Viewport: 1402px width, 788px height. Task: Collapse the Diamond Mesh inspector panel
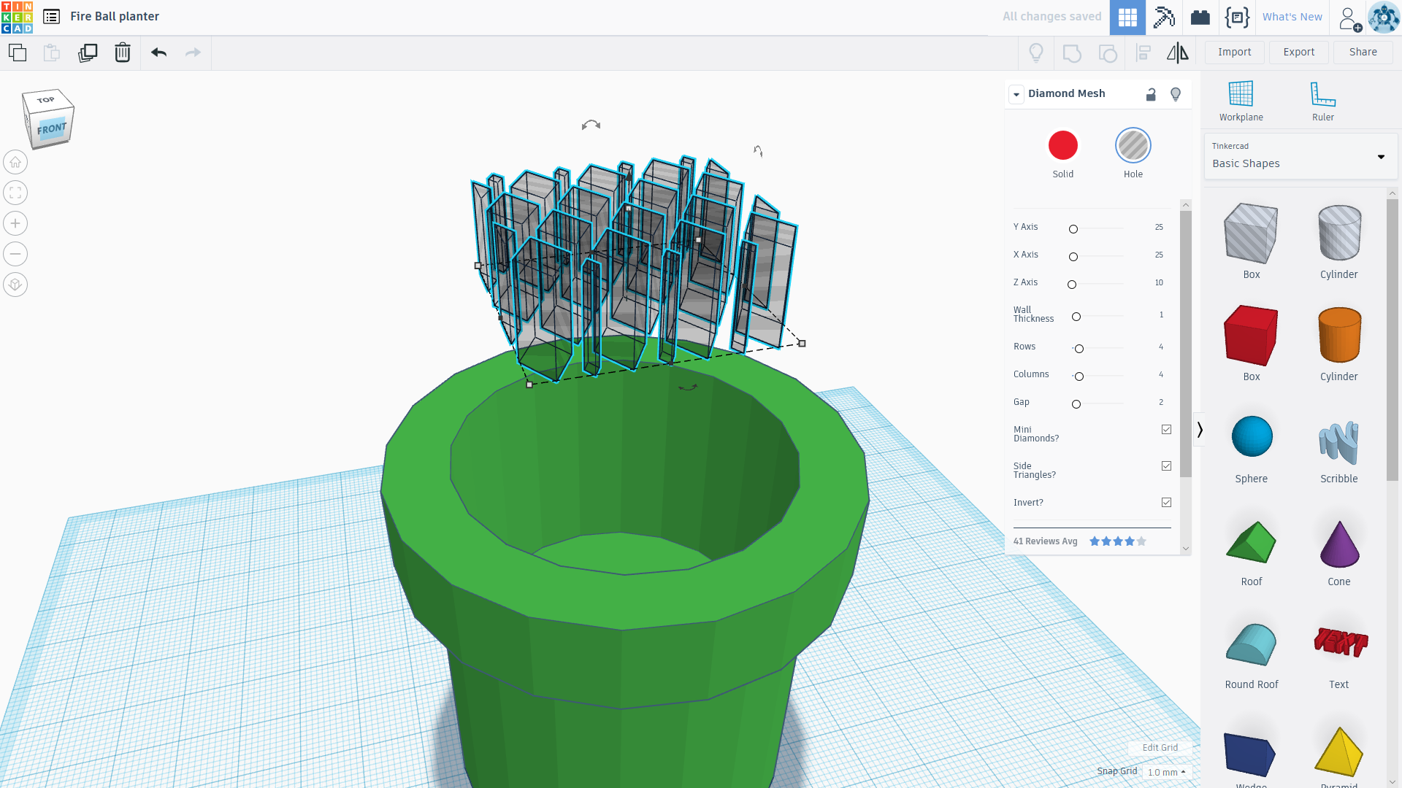(1016, 94)
